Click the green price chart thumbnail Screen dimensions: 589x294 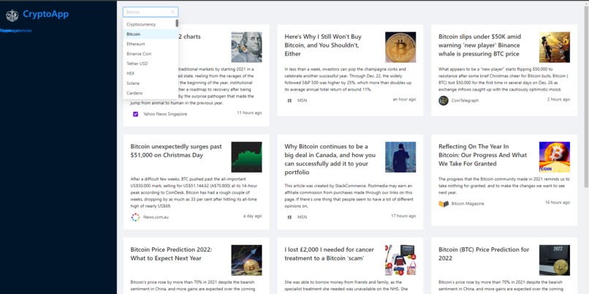(246, 157)
